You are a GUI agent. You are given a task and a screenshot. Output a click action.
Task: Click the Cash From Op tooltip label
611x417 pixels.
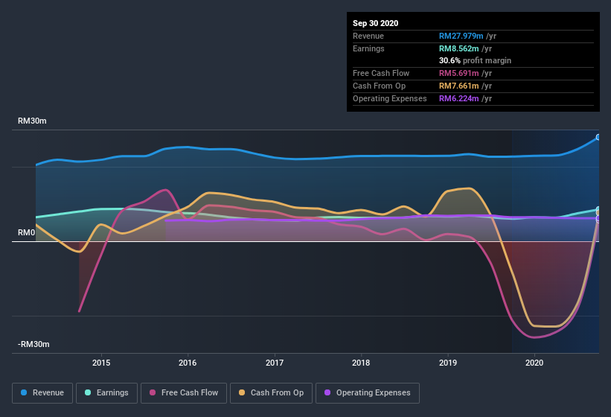[x=379, y=86]
